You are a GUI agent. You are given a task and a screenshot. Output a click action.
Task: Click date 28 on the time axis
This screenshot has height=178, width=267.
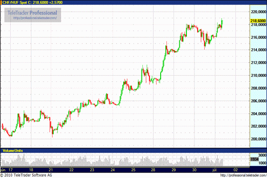tap(153, 170)
